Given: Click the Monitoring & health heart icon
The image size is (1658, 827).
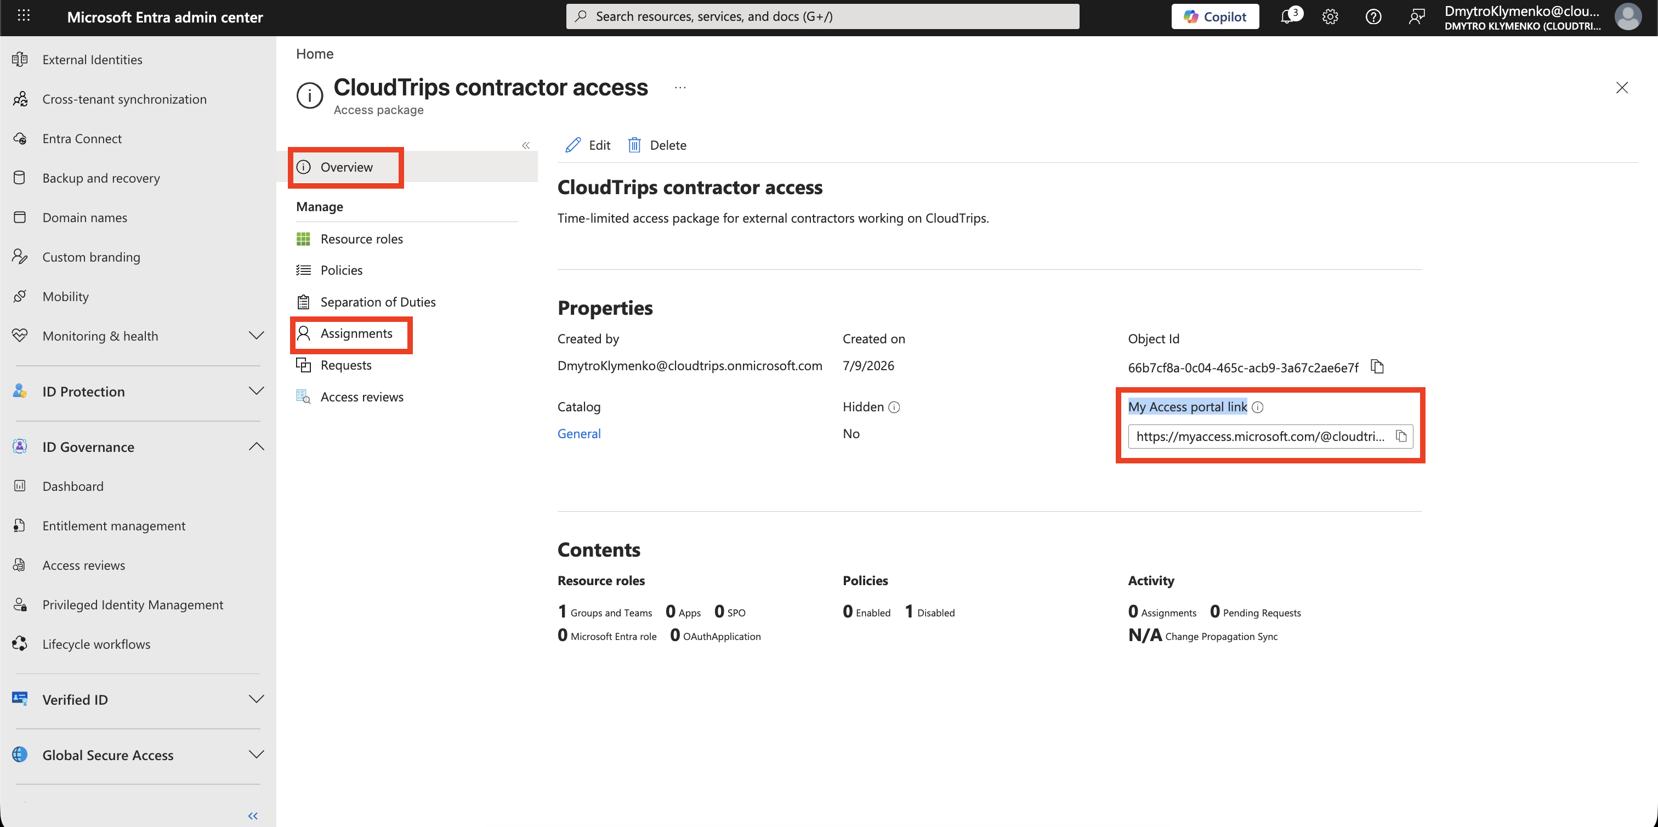Looking at the screenshot, I should [20, 335].
